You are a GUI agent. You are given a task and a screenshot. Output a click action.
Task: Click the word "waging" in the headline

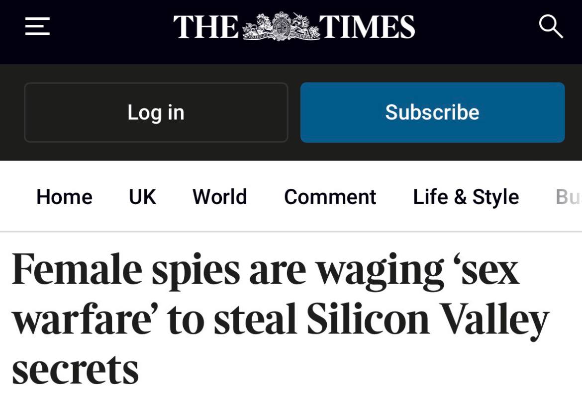pyautogui.click(x=380, y=271)
